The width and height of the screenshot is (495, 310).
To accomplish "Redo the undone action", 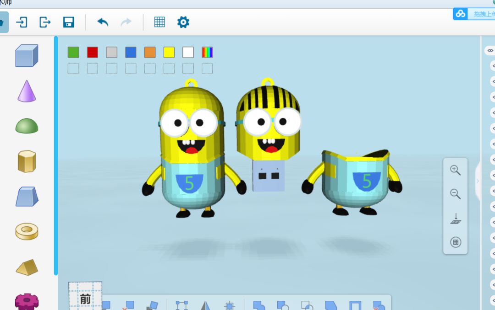I will pos(126,22).
